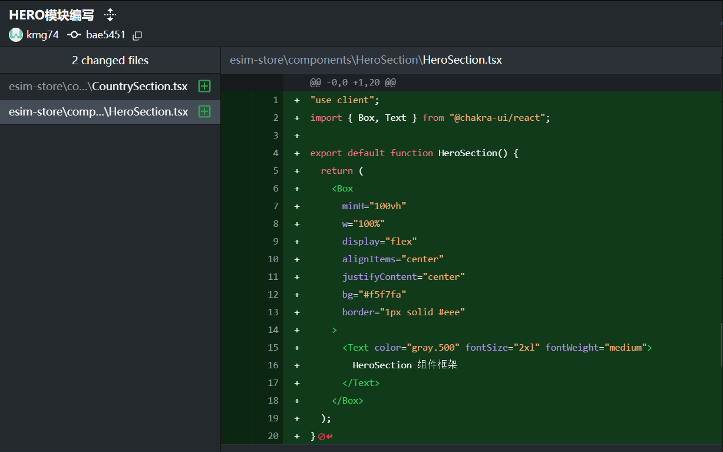
Task: Select CountrySection.tsx in changed files list
Action: pyautogui.click(x=110, y=86)
